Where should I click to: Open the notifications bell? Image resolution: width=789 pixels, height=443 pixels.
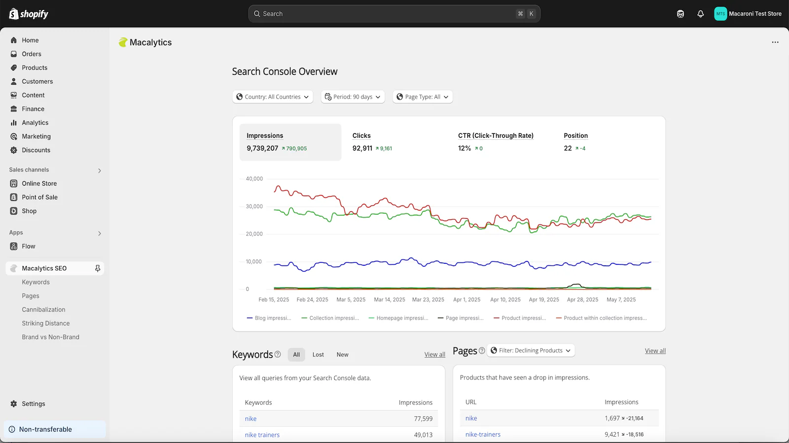(x=700, y=14)
